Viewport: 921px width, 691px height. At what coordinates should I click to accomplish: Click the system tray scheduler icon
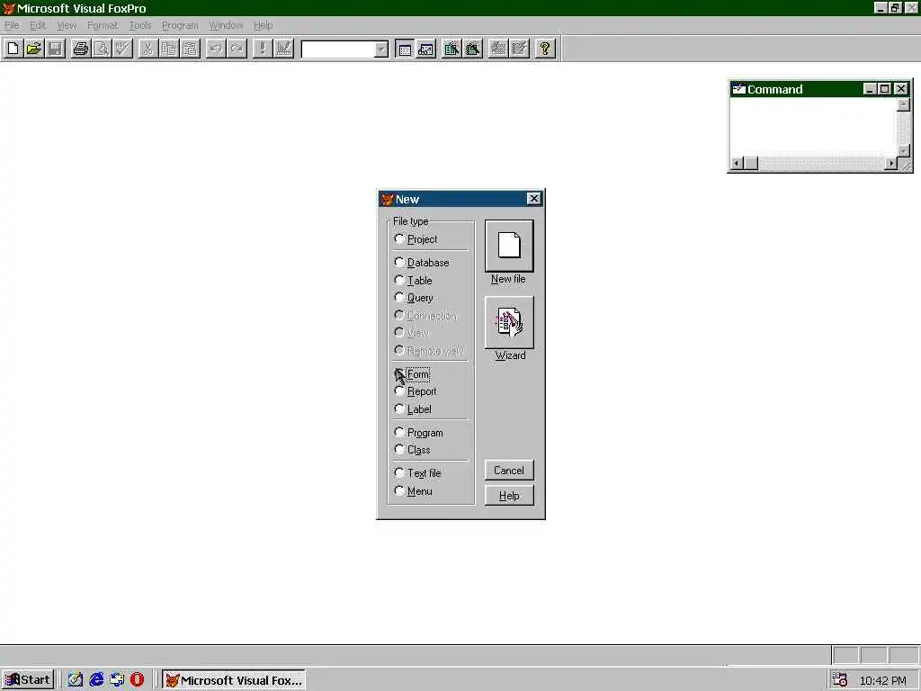840,680
